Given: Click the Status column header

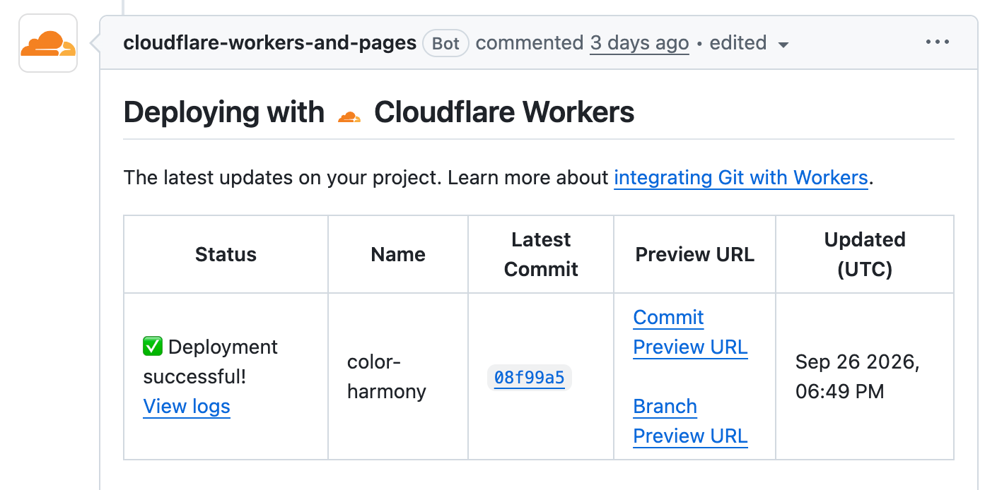Looking at the screenshot, I should tap(226, 254).
